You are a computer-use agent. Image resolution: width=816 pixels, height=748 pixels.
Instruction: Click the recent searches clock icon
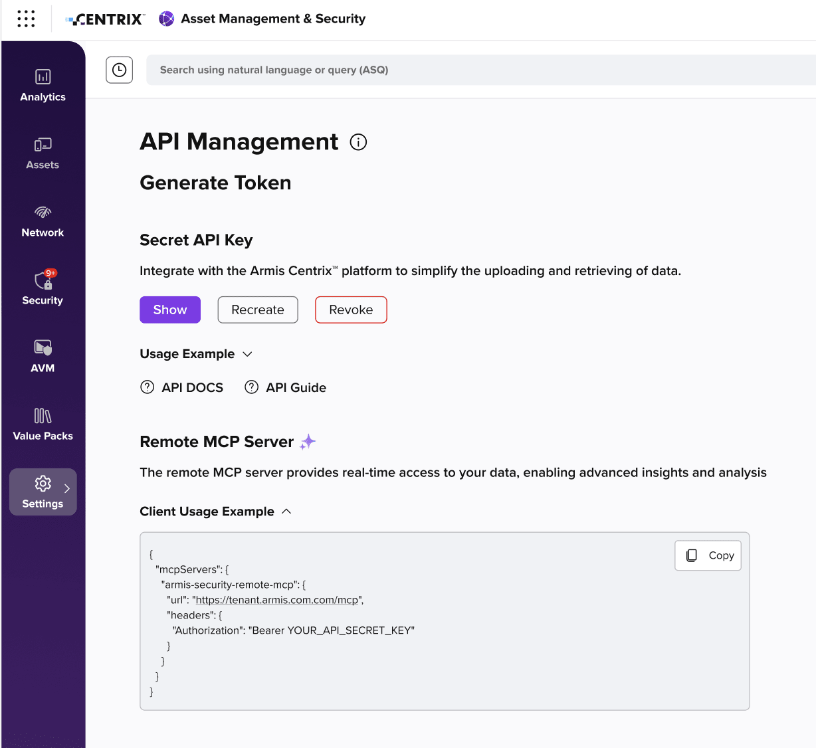pyautogui.click(x=119, y=69)
